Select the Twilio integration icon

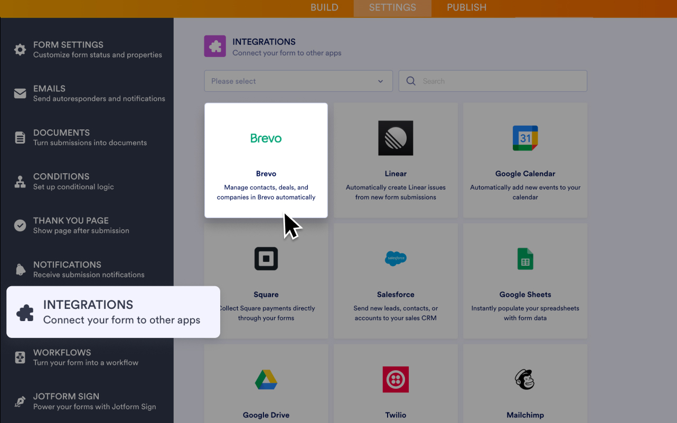396,379
